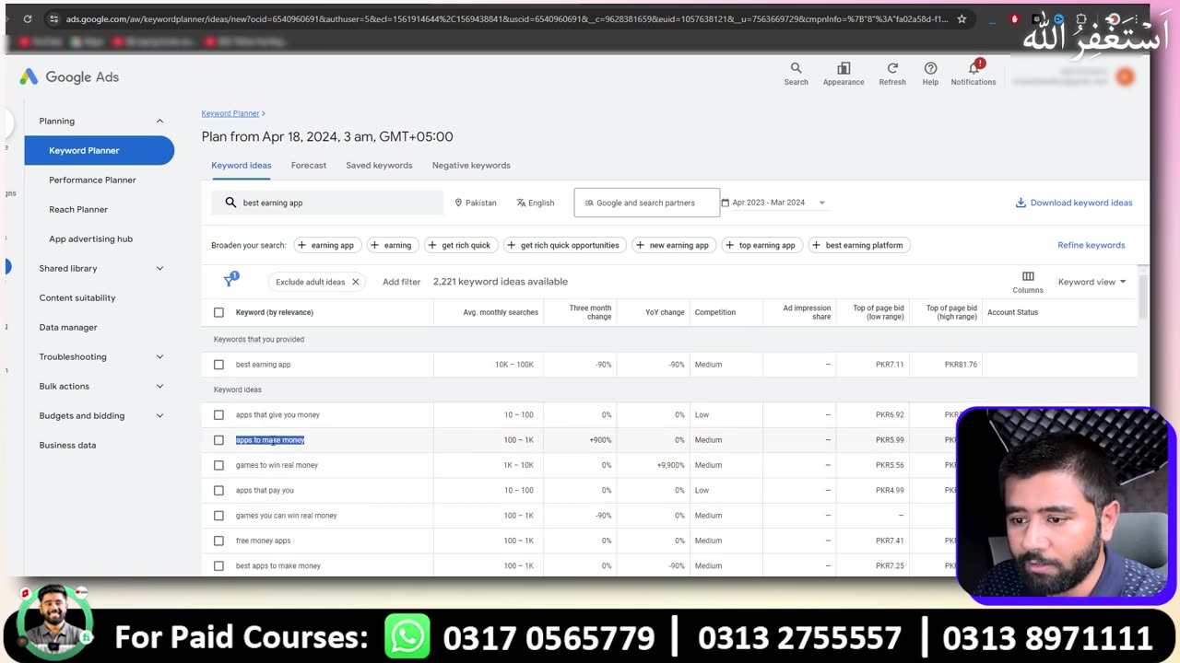
Task: Open the Keyword view dropdown
Action: (1092, 282)
